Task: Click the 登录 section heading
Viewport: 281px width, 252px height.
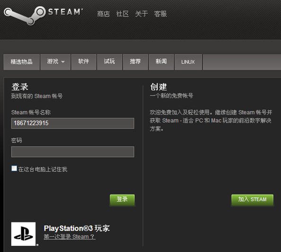Action: (20, 87)
